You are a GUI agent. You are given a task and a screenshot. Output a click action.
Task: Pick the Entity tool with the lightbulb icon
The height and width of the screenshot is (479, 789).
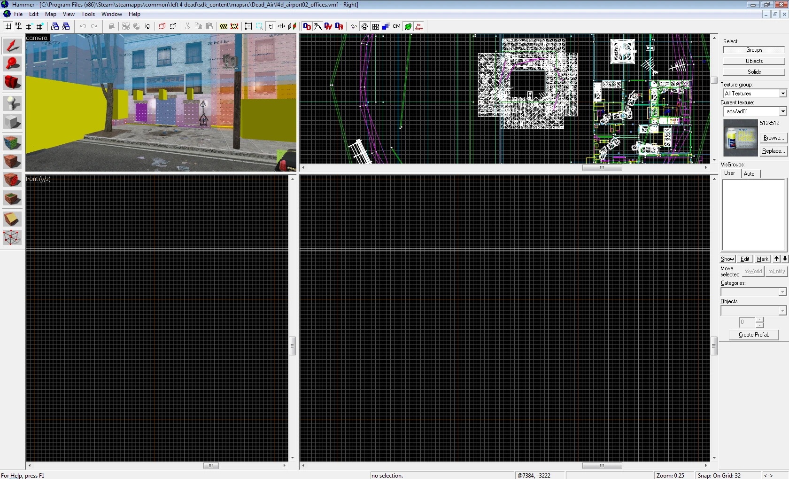[12, 103]
